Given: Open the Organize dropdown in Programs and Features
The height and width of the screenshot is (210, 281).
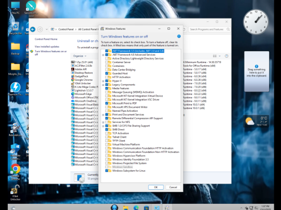Looking at the screenshot, I should pyautogui.click(x=80, y=56).
